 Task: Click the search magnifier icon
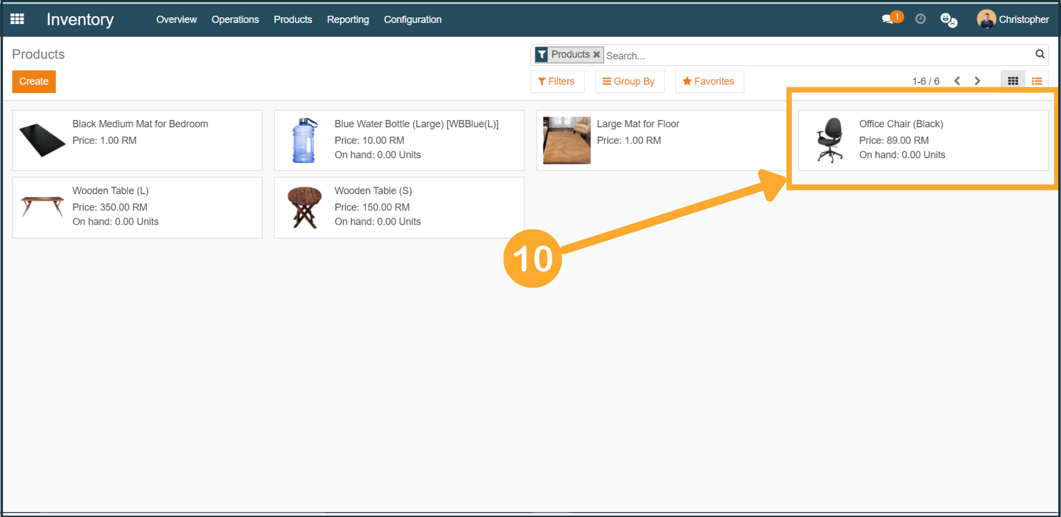point(1040,54)
